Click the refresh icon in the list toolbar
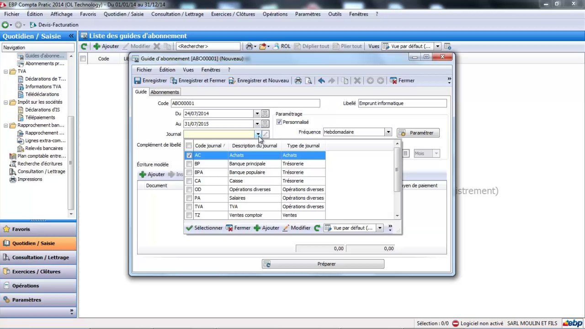Image resolution: width=585 pixels, height=329 pixels. click(x=84, y=46)
